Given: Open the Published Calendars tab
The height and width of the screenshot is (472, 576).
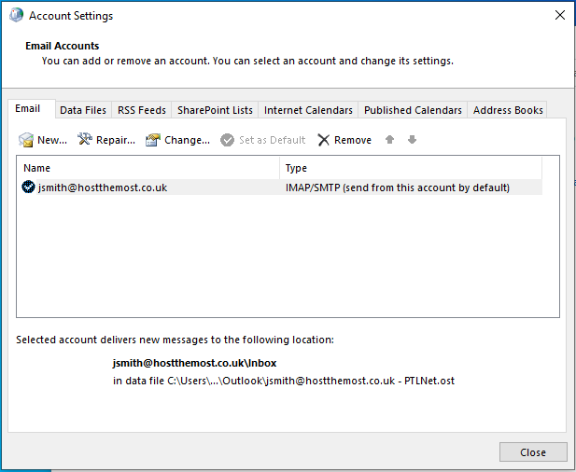Looking at the screenshot, I should tap(413, 110).
